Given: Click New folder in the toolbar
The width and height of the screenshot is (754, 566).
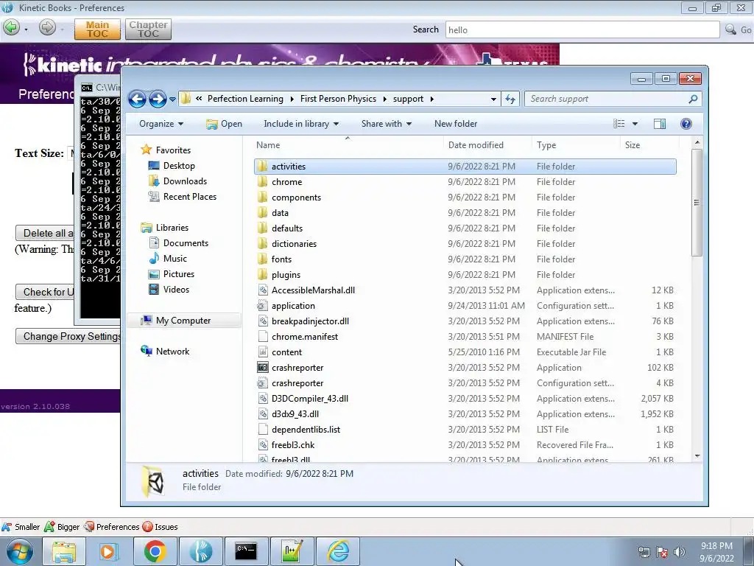Looking at the screenshot, I should point(456,124).
